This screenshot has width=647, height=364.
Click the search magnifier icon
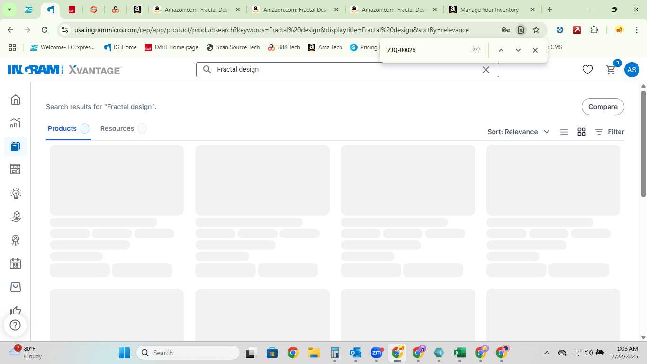[x=207, y=69]
